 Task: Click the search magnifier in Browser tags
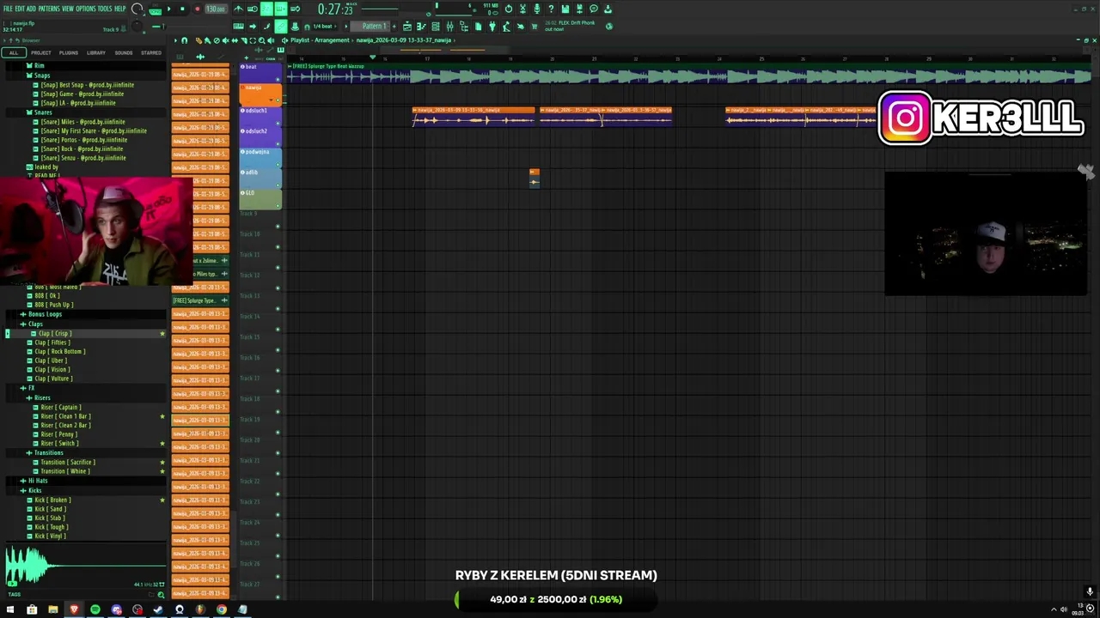(161, 595)
